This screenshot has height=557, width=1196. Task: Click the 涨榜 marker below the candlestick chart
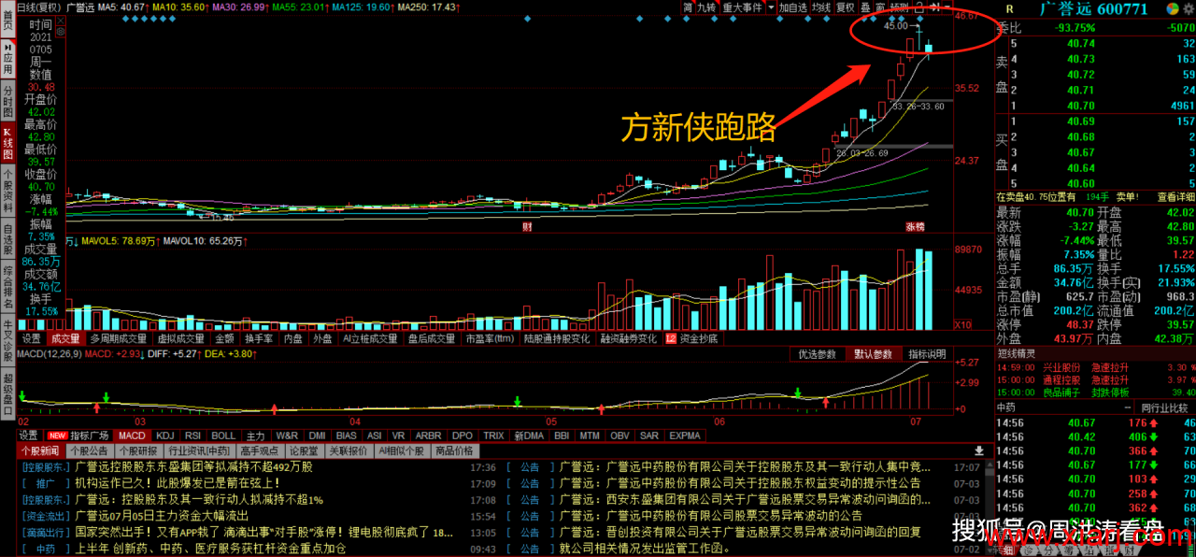point(915,227)
